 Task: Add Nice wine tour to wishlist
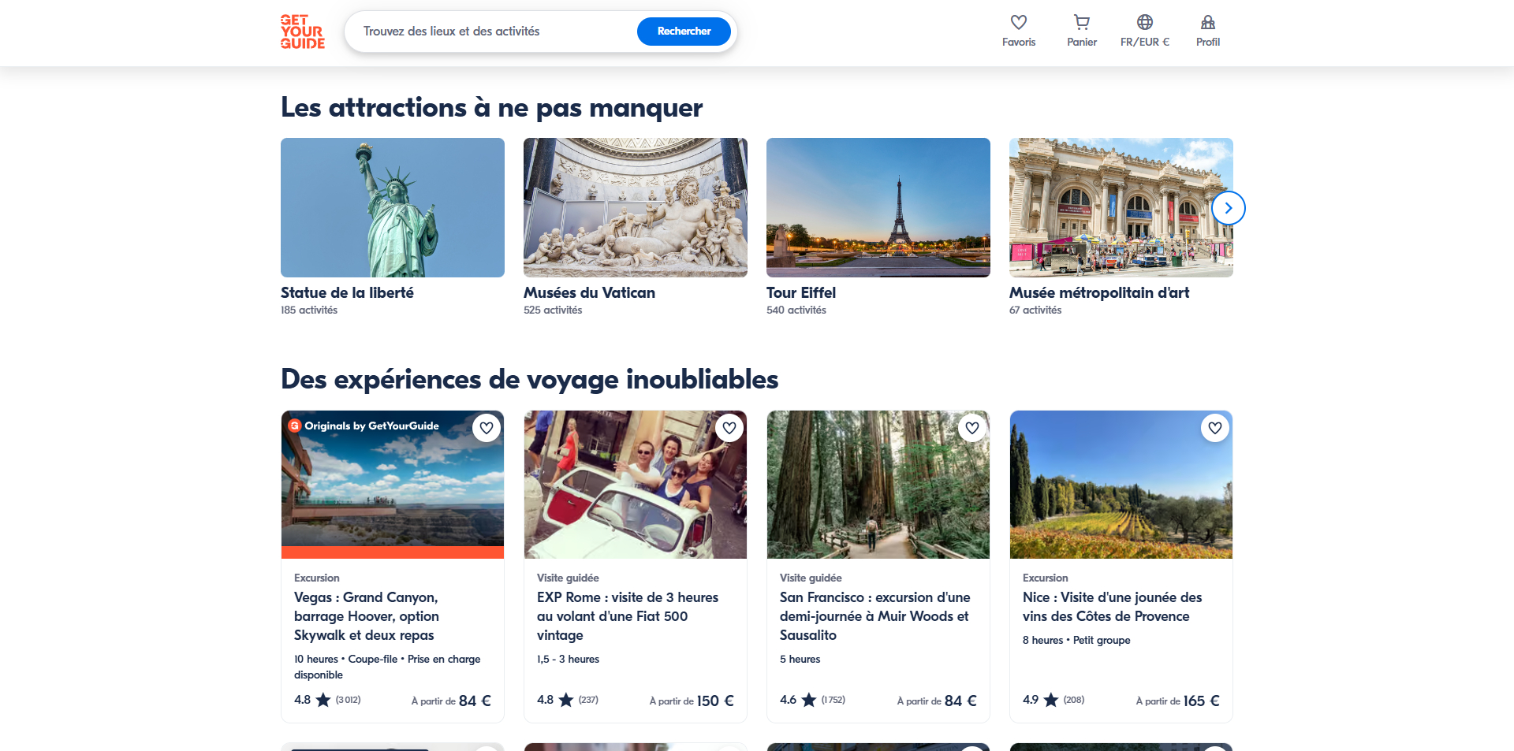click(1215, 428)
